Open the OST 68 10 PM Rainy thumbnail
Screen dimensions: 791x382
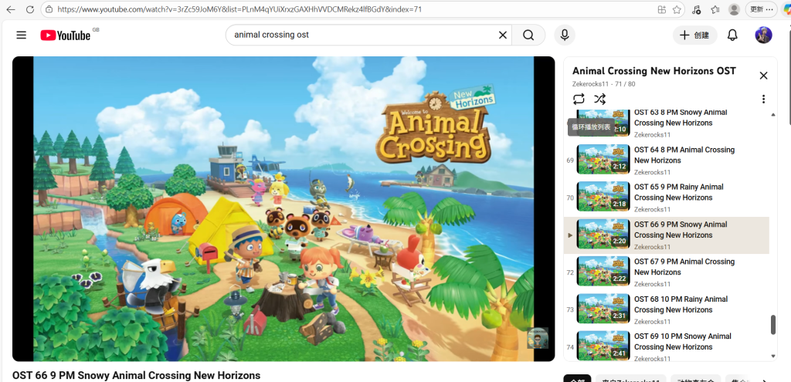[603, 309]
